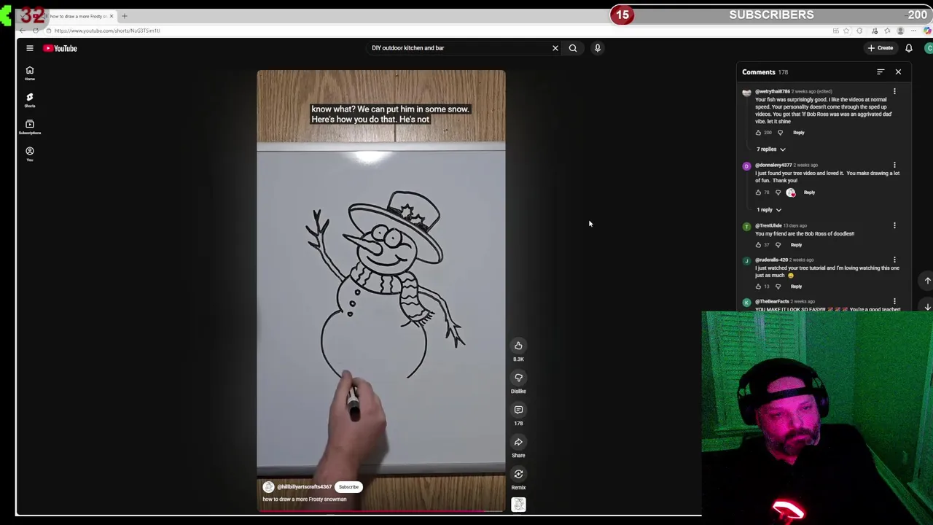Reply to the @donnalevy4377 comment
The width and height of the screenshot is (933, 525).
pyautogui.click(x=809, y=192)
